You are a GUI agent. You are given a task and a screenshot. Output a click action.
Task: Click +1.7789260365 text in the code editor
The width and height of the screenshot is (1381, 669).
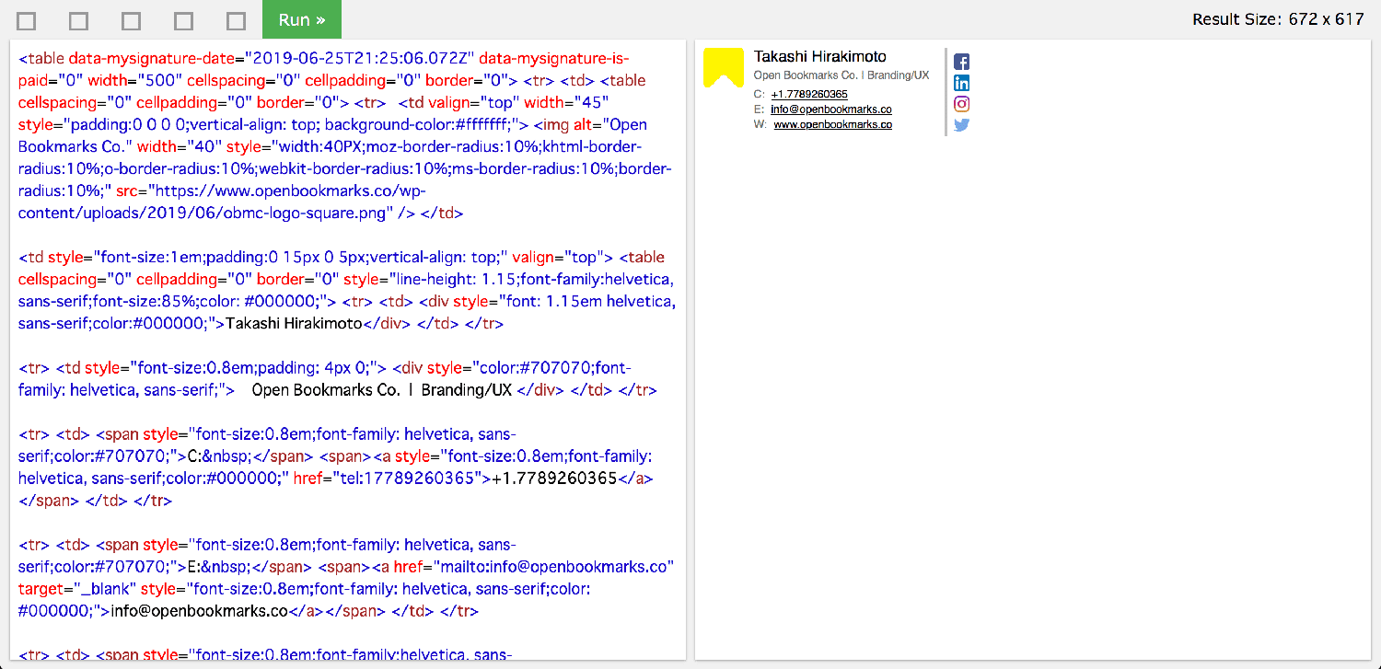click(554, 479)
